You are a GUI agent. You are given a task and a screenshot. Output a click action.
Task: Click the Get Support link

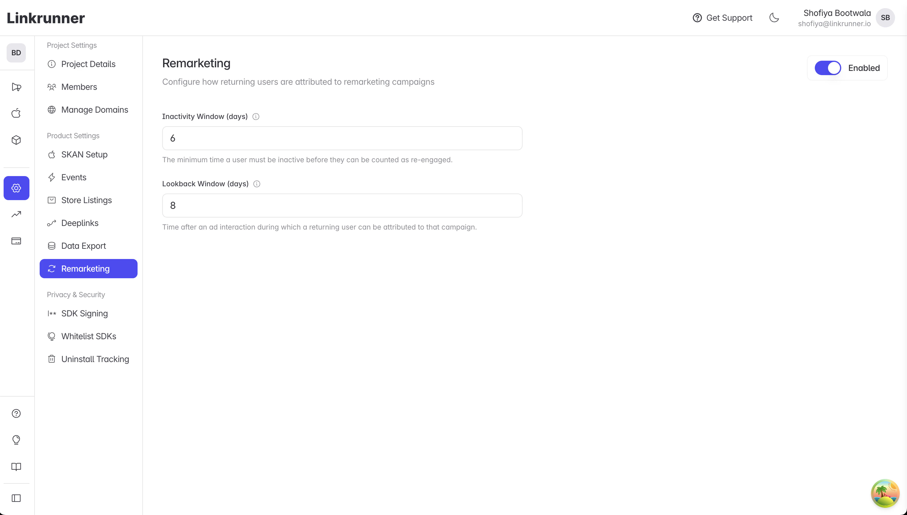723,18
